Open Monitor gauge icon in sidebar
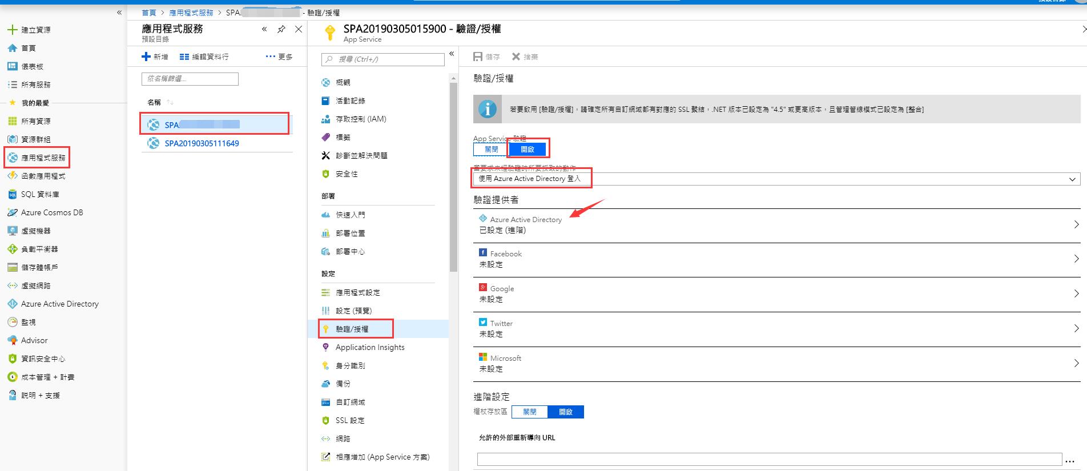Screen dimensions: 1087x471 pyautogui.click(x=13, y=322)
